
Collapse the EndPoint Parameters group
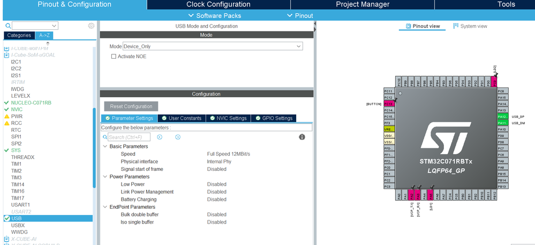(x=105, y=207)
